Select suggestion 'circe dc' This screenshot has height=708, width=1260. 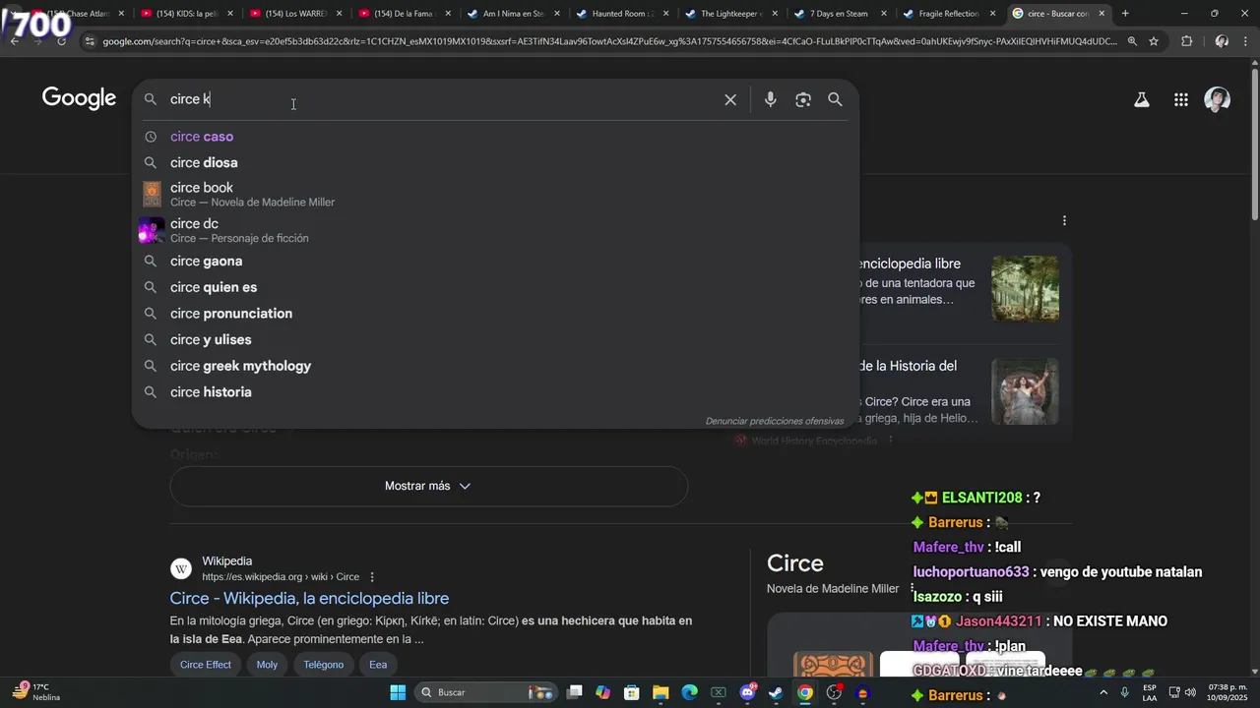click(495, 230)
